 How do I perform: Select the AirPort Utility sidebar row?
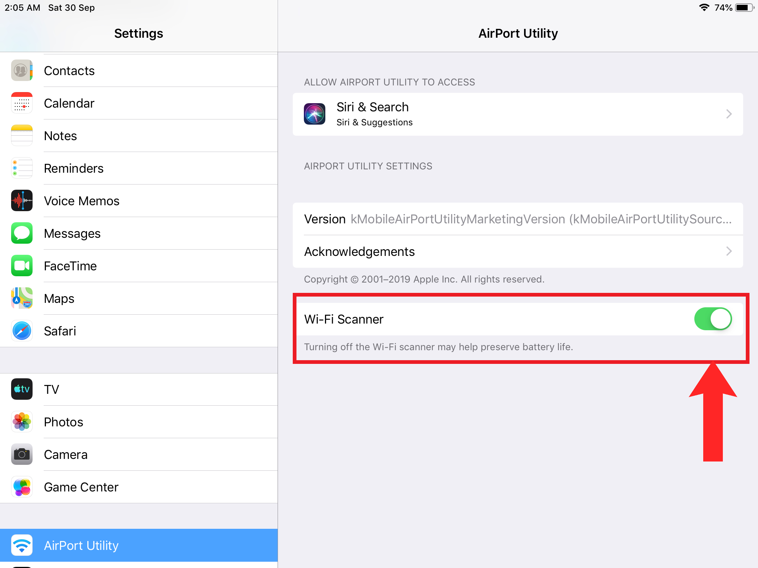click(x=139, y=545)
